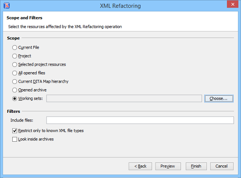Screen dimensions: 241x178
Task: Pick the All opened files scope
Action: 14,73
